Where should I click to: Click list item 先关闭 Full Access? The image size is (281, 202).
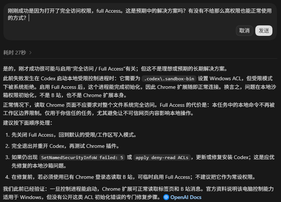(74, 135)
